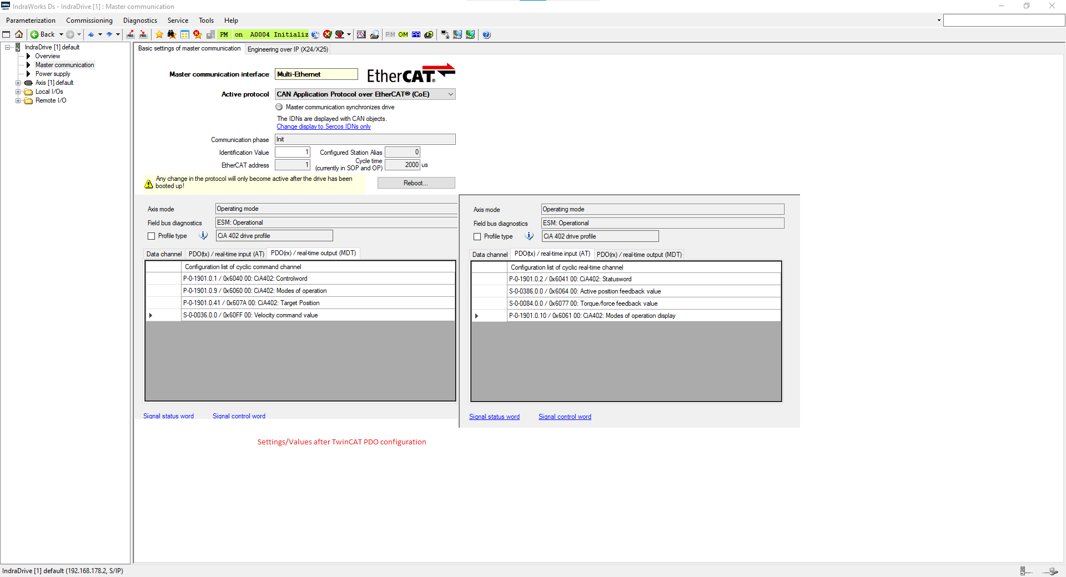Click the yellow star favorites icon
The width and height of the screenshot is (1066, 577).
(159, 34)
